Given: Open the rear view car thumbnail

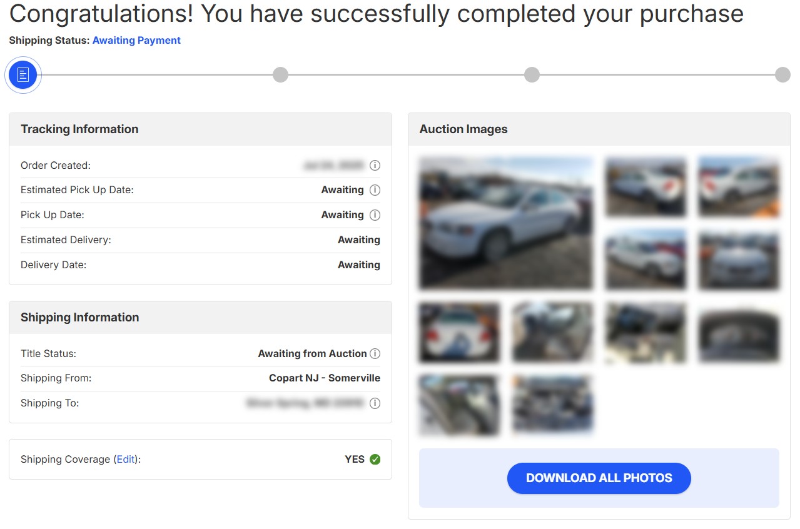Looking at the screenshot, I should [459, 332].
